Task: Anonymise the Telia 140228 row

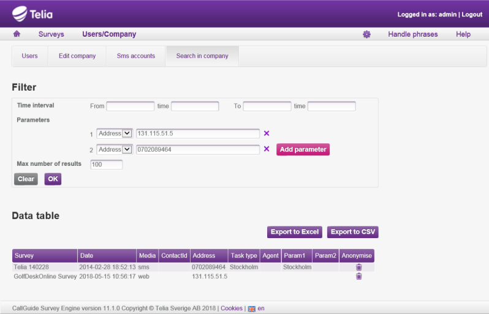Action: click(x=359, y=267)
